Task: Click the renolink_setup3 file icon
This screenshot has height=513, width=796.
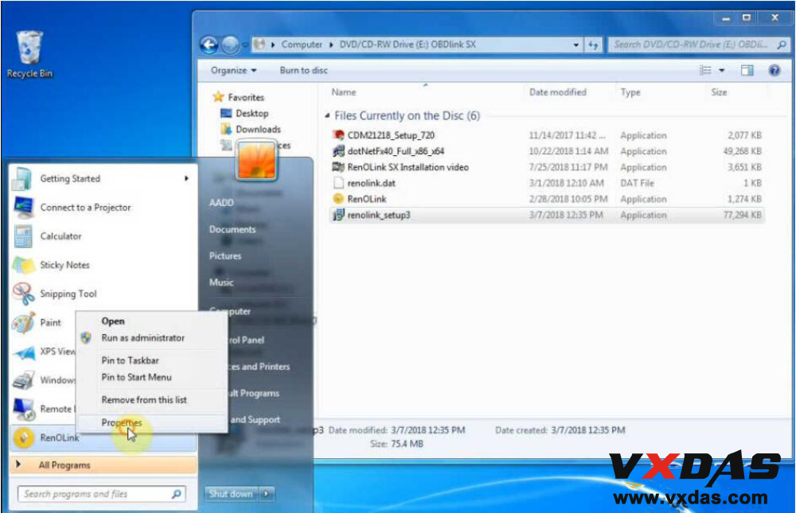Action: pyautogui.click(x=338, y=215)
